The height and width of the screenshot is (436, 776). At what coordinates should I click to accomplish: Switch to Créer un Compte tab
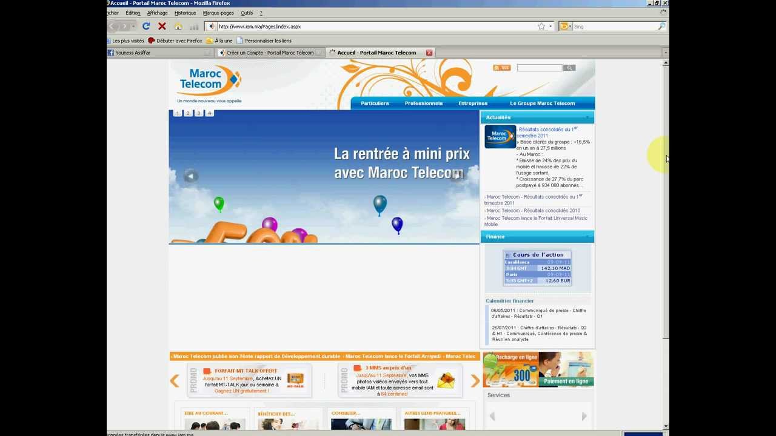tap(270, 53)
